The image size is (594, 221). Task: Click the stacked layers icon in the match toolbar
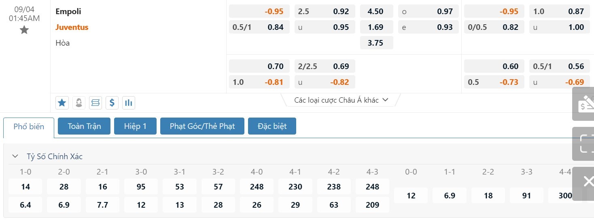[x=95, y=103]
